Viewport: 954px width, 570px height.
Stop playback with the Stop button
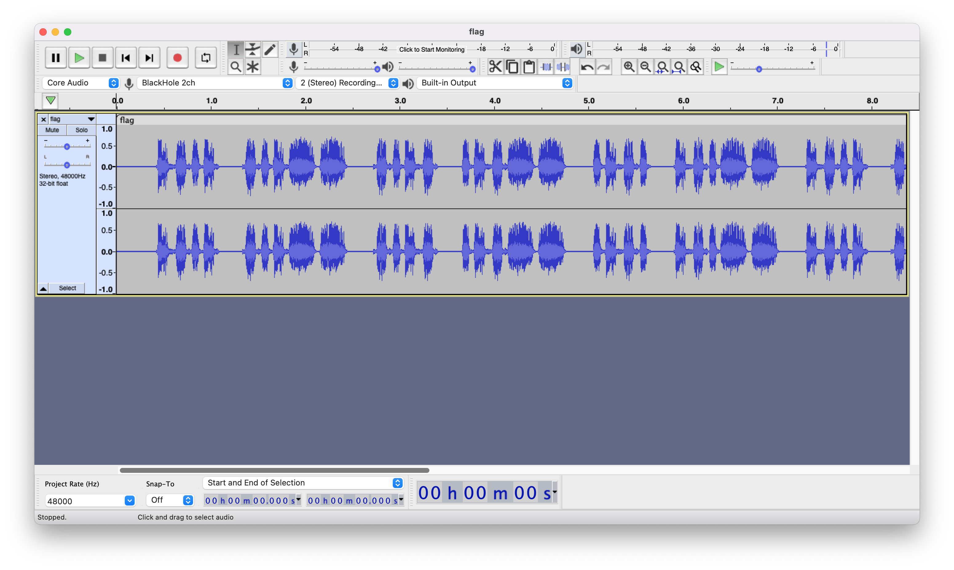pos(103,58)
